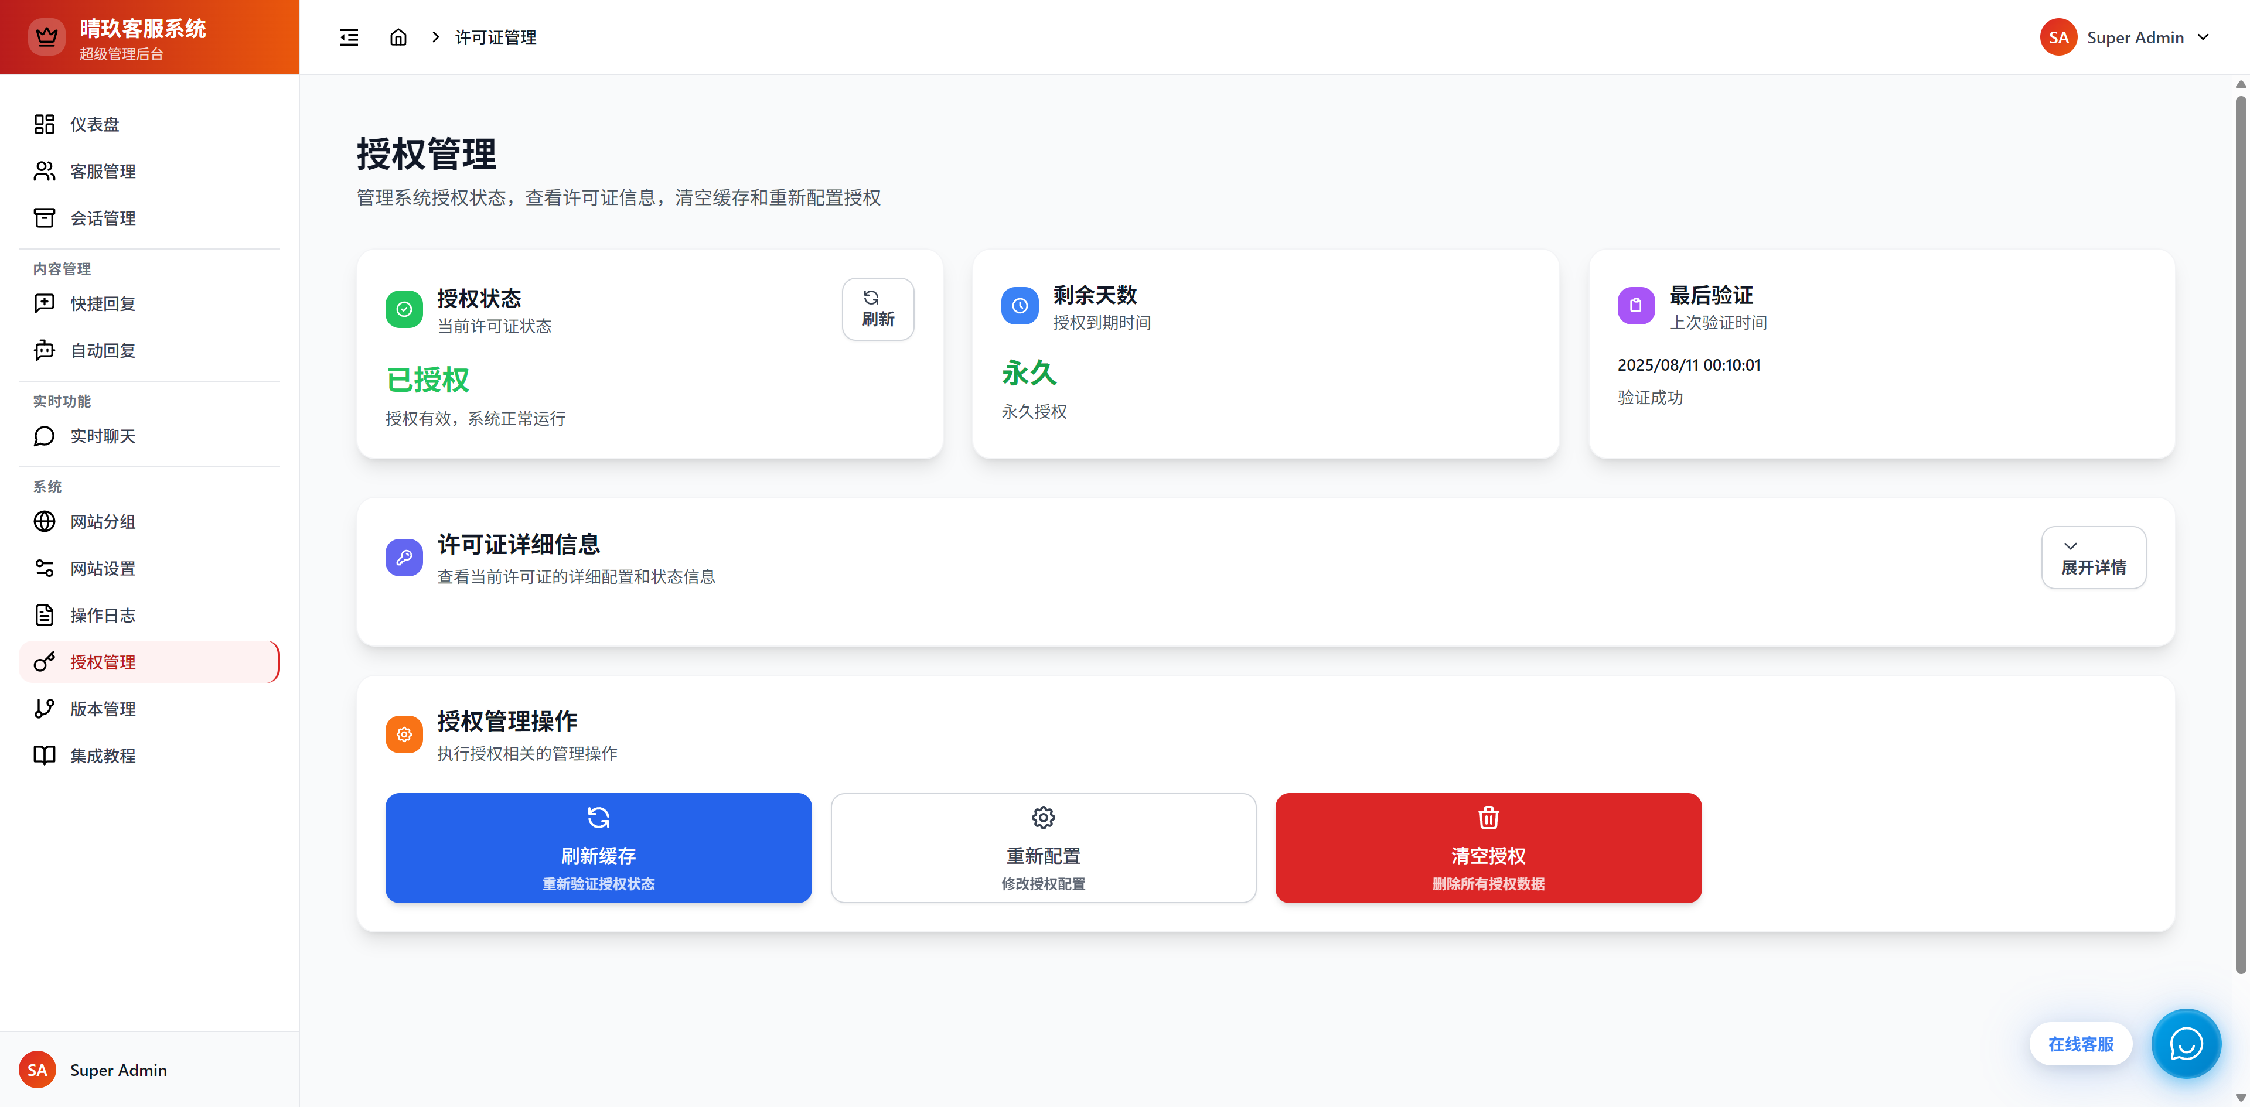Select 实时聊天 in the sidebar

(102, 436)
